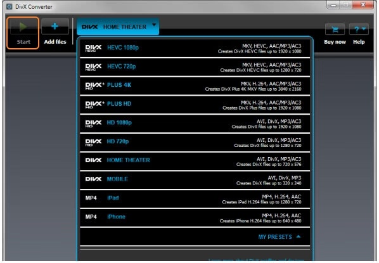
Task: Click the DivX HEVC logo on the 720p row
Action: point(93,67)
